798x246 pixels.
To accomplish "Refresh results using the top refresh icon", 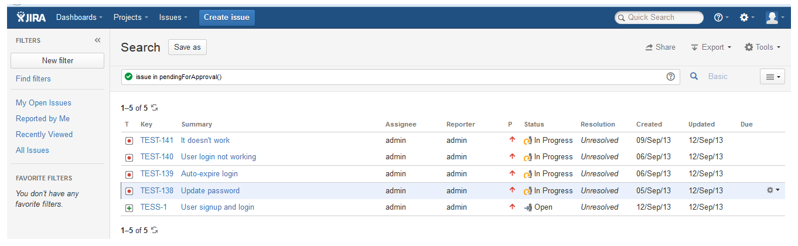I will coord(155,108).
